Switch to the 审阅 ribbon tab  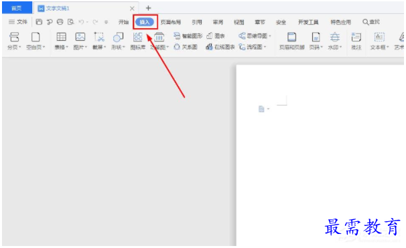point(218,22)
